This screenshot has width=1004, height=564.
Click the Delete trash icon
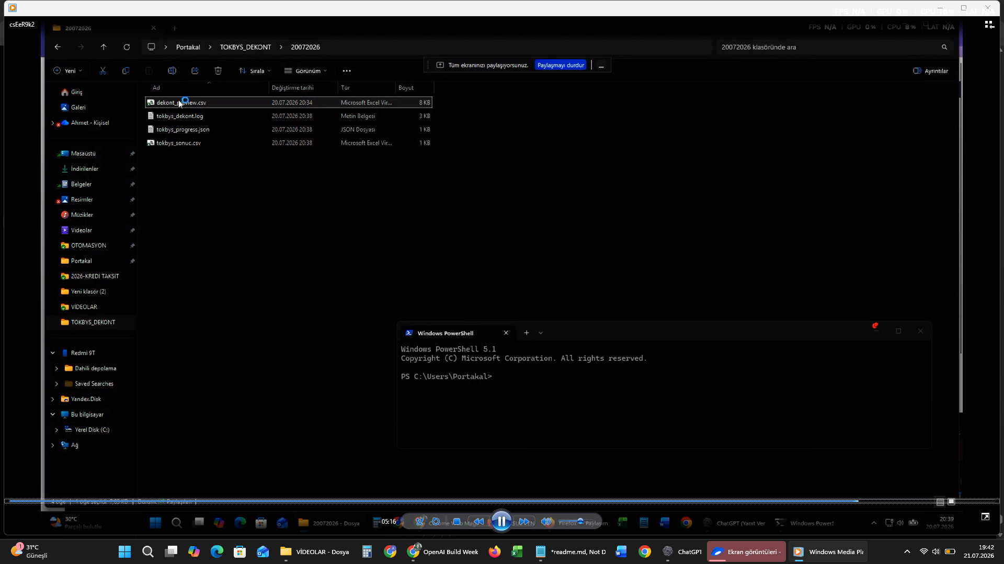point(218,70)
